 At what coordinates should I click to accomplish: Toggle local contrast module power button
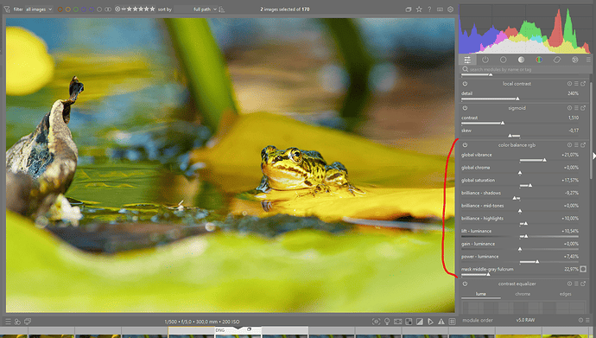(465, 84)
